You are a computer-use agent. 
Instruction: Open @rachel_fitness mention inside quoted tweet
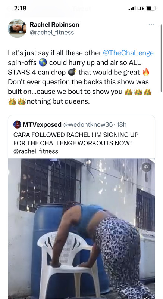pyautogui.click(x=36, y=151)
